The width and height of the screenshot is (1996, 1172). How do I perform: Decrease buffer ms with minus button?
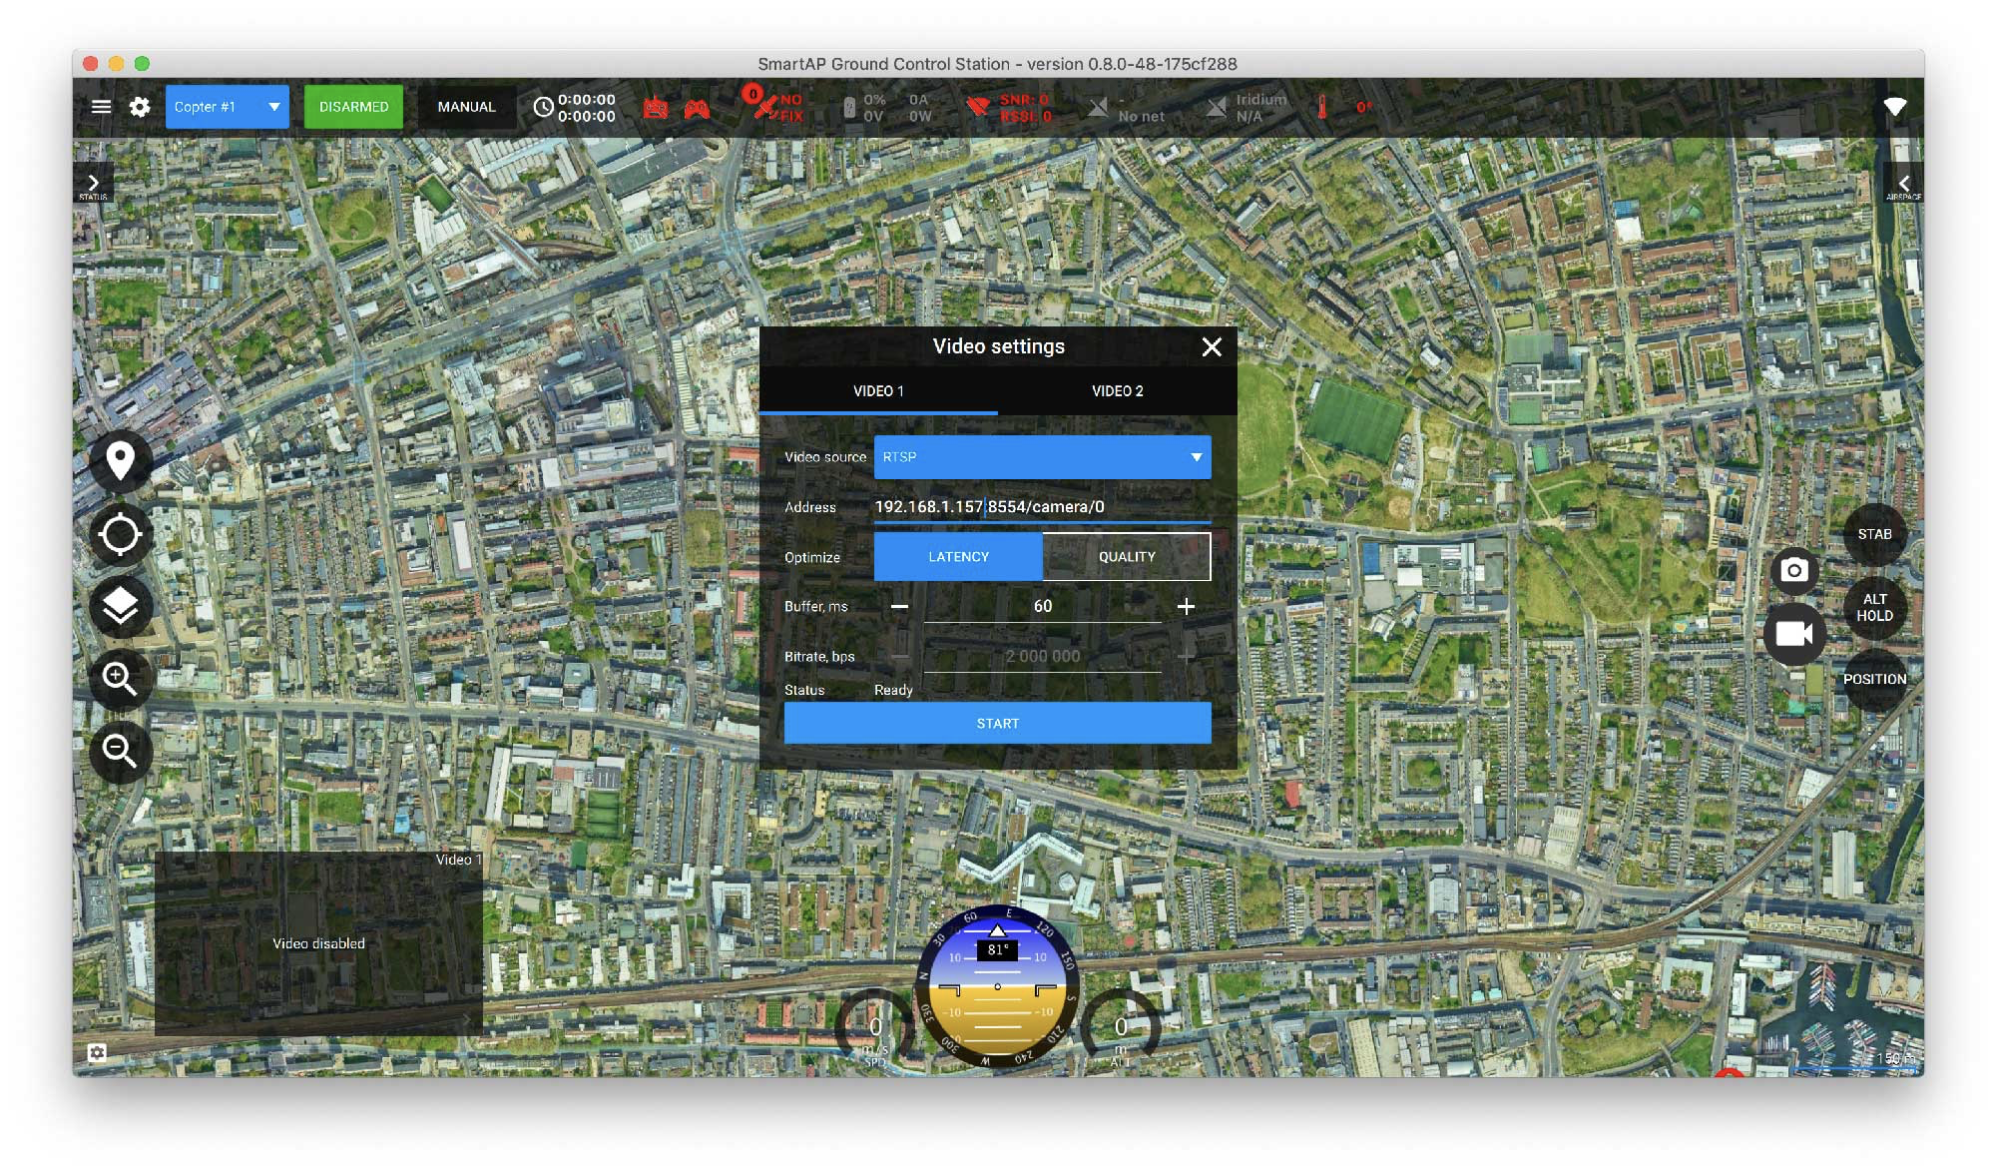tap(899, 607)
